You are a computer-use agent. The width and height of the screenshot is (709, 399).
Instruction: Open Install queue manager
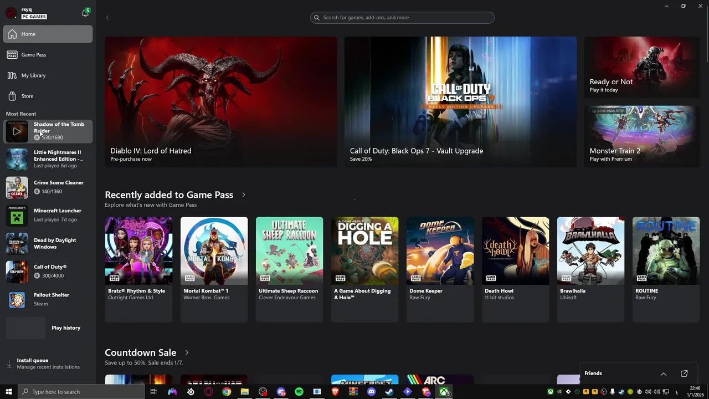pos(48,364)
